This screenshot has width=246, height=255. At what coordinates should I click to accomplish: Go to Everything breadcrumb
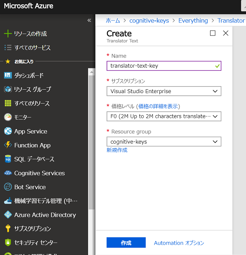coord(193,20)
